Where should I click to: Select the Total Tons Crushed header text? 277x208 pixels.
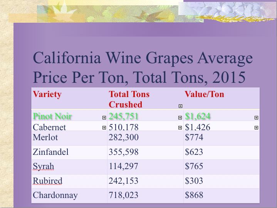click(x=129, y=99)
